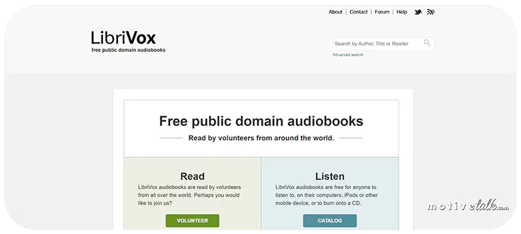Open the RSS feed icon

pyautogui.click(x=430, y=12)
